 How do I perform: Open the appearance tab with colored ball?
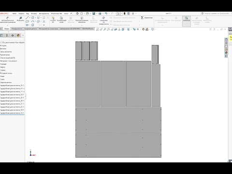click(x=18, y=35)
